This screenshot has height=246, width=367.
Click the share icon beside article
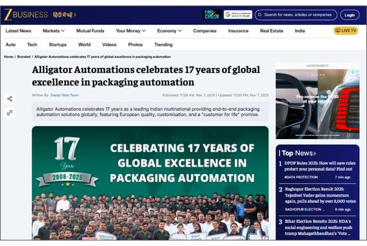click(x=10, y=99)
